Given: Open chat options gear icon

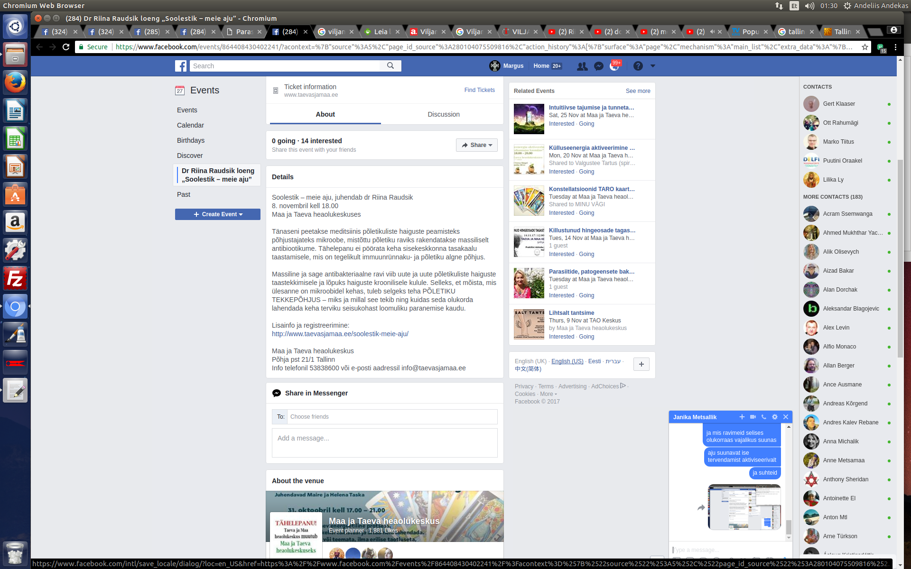Looking at the screenshot, I should [x=775, y=417].
